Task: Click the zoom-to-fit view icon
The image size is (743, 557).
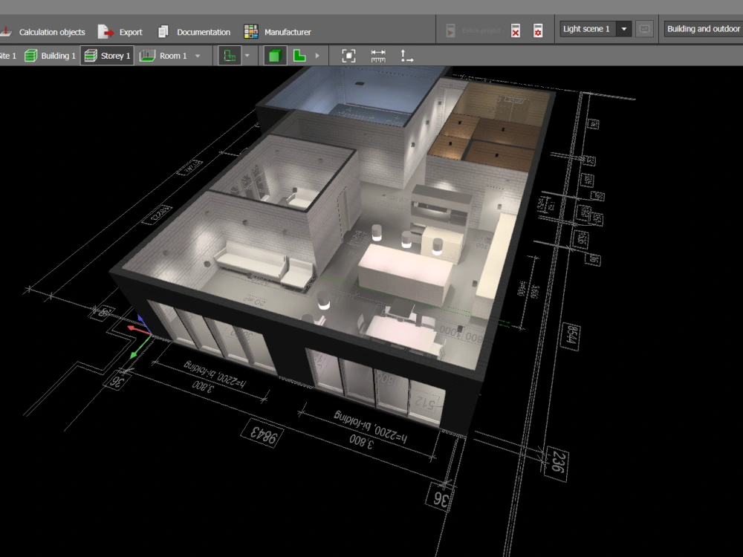Action: point(348,55)
